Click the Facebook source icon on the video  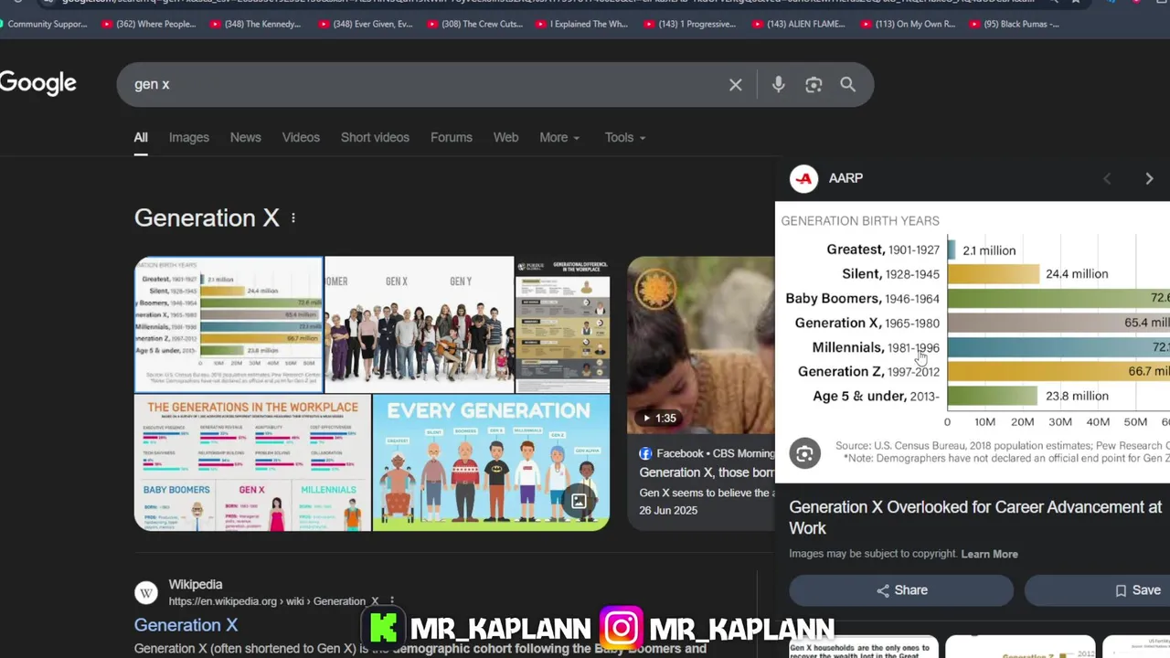645,453
